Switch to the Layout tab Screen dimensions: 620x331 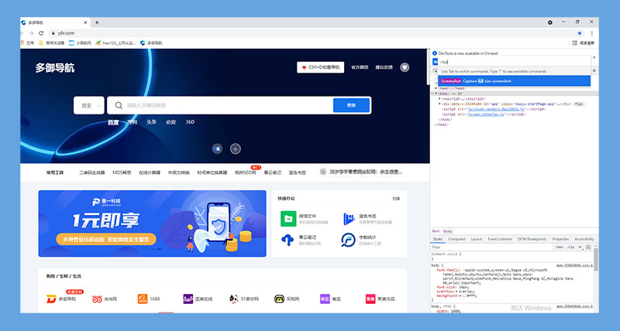point(477,239)
